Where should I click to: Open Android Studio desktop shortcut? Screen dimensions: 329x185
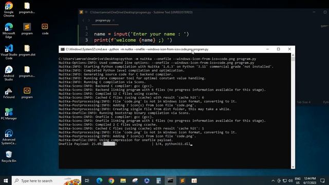click(x=9, y=73)
